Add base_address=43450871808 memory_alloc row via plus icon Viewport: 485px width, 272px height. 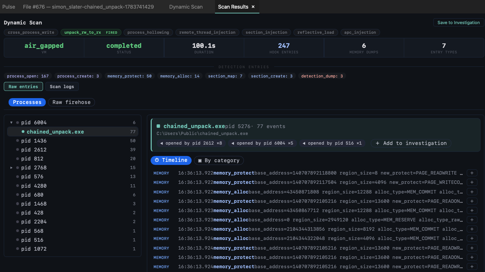click(x=472, y=192)
